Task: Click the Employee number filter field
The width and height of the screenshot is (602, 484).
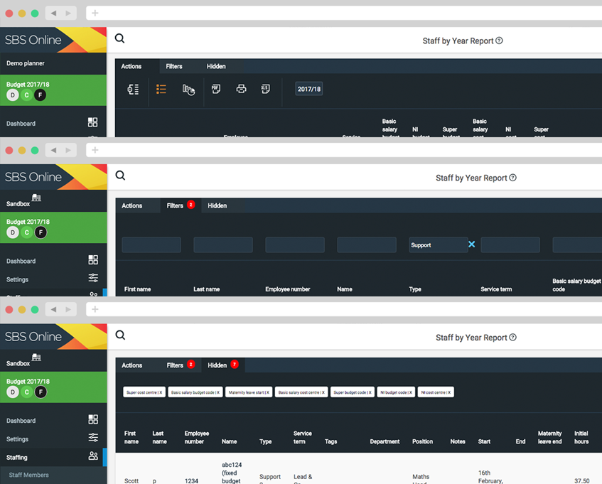Action: click(x=295, y=245)
